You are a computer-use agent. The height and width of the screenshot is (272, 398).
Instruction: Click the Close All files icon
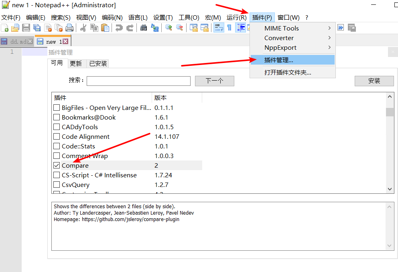coord(59,28)
